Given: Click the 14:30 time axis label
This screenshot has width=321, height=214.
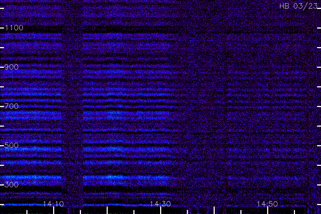Looking at the screenshot, I should 160,204.
